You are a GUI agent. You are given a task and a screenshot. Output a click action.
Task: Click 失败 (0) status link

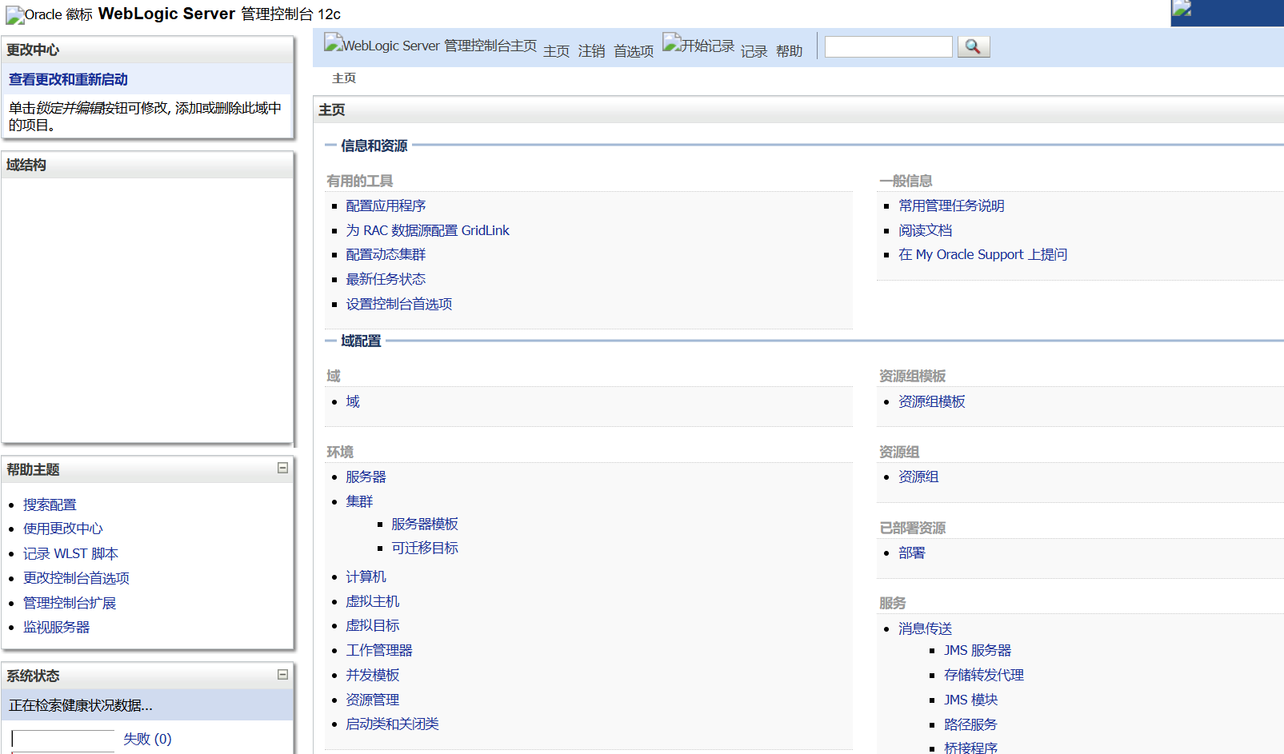pyautogui.click(x=147, y=739)
